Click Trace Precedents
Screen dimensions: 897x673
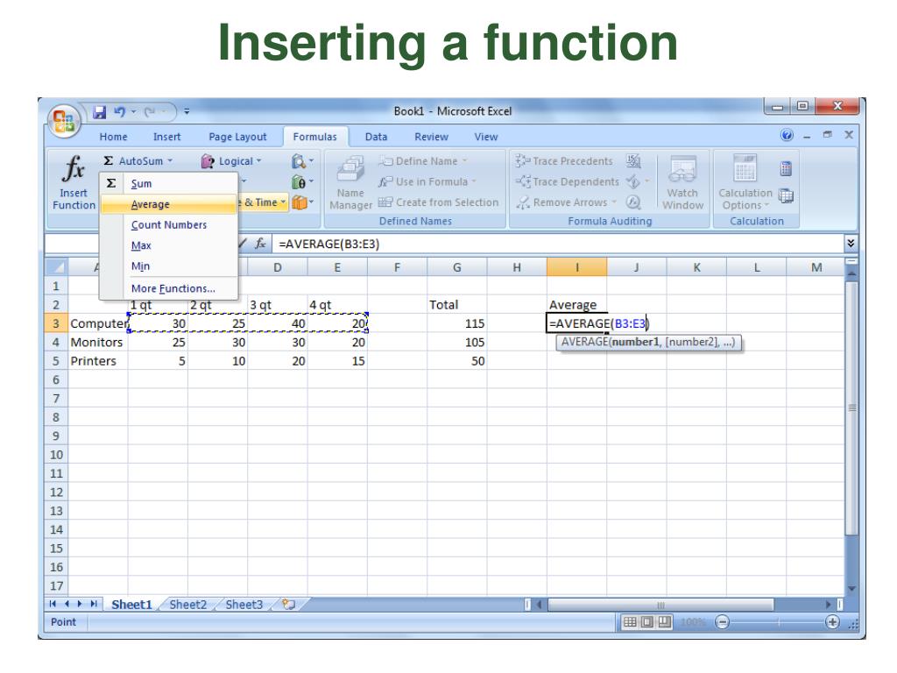[564, 161]
